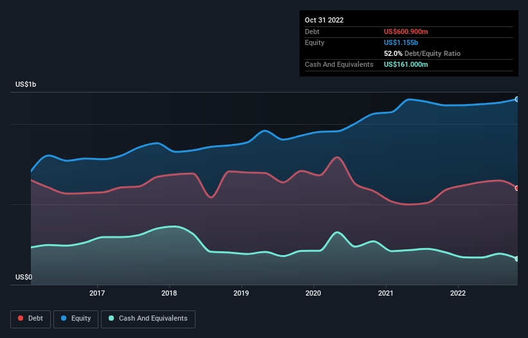Select the Equity endpoint marker on the chart
The image size is (528, 338).
[517, 99]
